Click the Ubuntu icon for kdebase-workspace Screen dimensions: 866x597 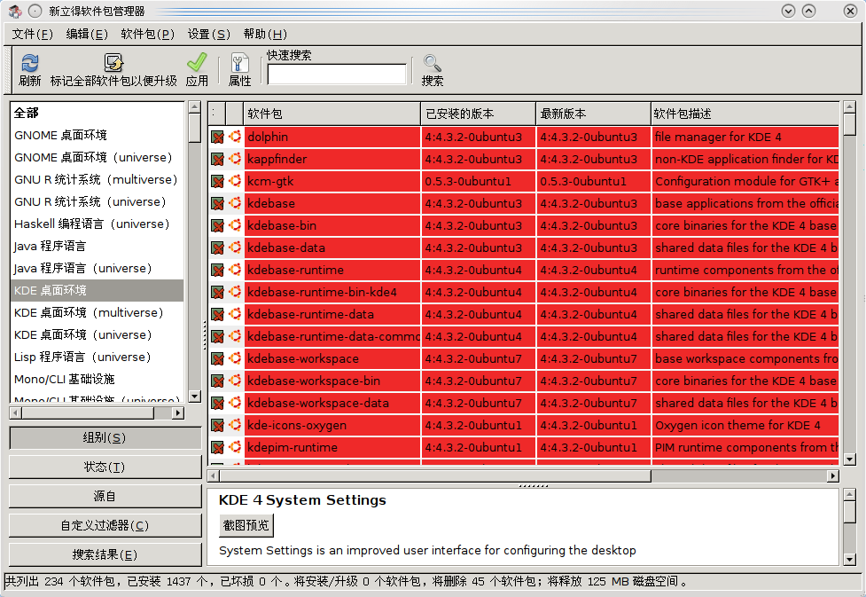pyautogui.click(x=235, y=358)
